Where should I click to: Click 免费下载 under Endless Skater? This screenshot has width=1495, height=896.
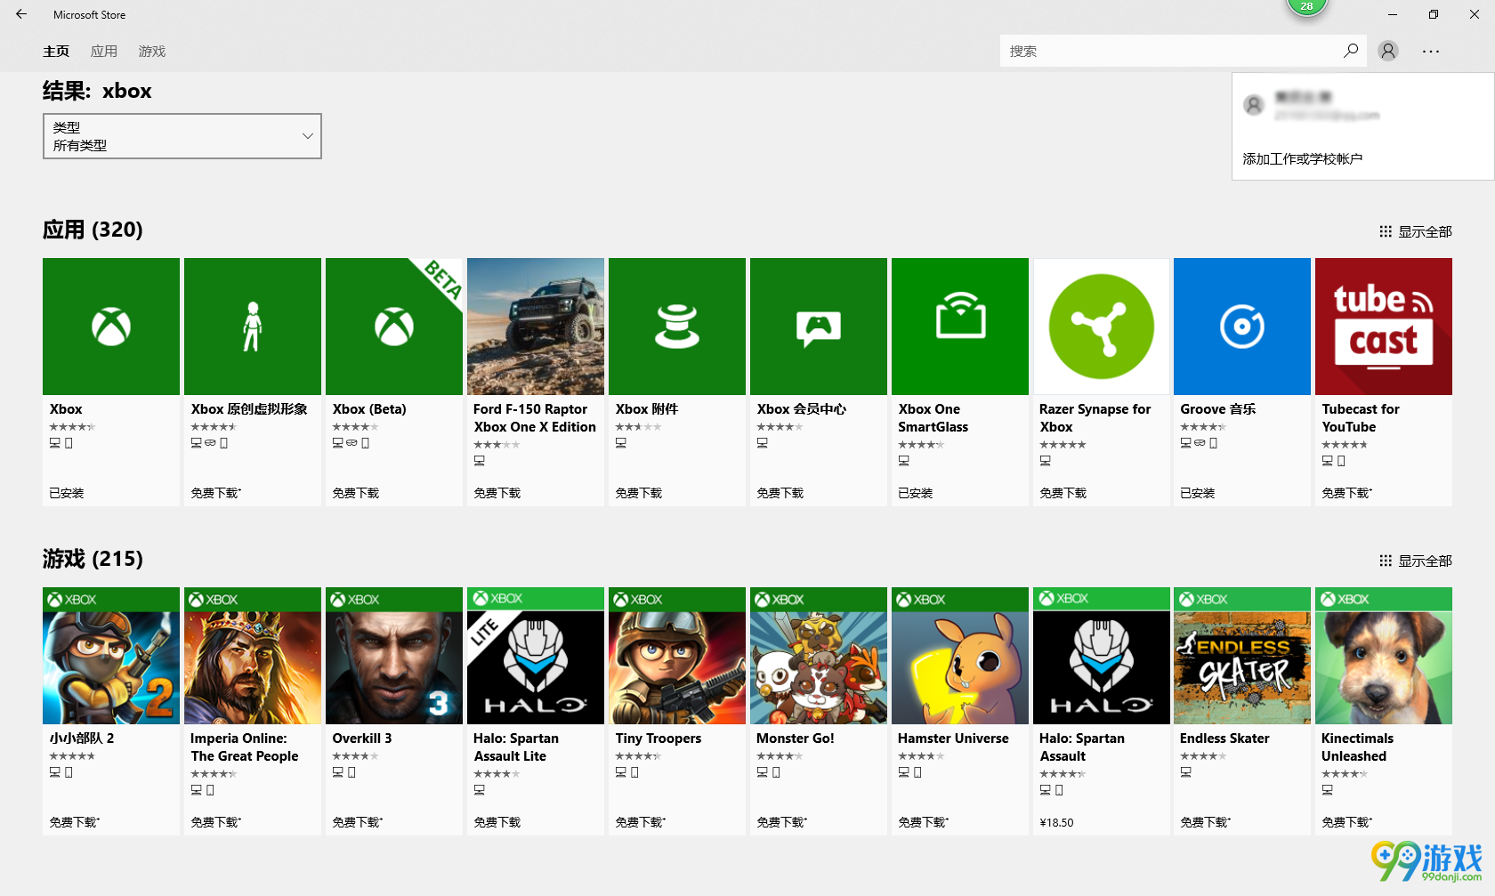(x=1205, y=822)
